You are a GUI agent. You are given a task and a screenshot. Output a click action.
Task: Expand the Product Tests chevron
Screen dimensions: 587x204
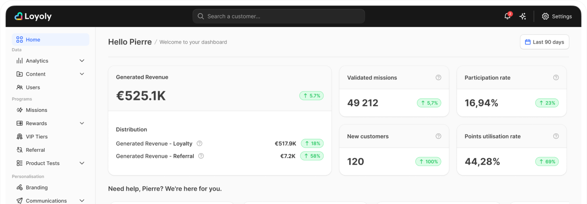click(82, 163)
